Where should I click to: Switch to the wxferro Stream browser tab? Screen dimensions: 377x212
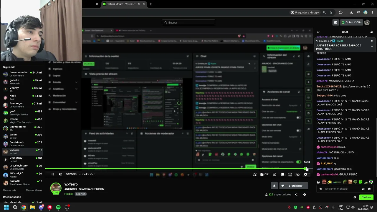coord(122,4)
